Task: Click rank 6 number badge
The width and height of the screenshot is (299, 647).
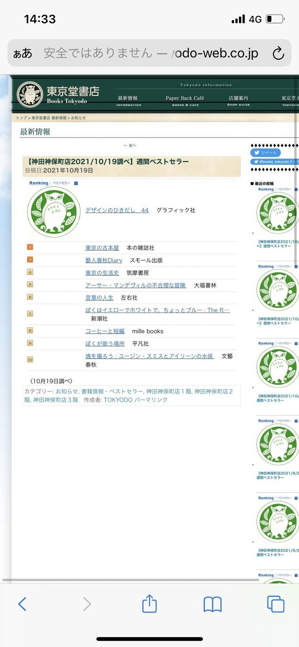Action: point(30,297)
